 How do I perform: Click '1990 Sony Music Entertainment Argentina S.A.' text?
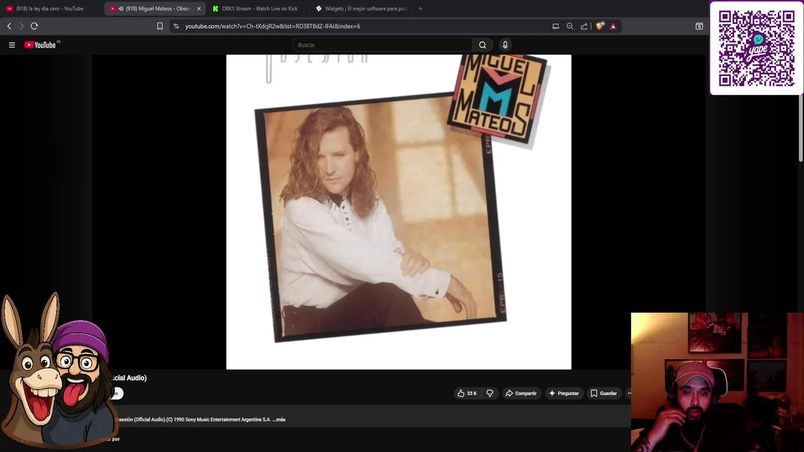pyautogui.click(x=222, y=419)
